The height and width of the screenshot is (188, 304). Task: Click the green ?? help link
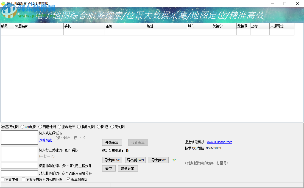point(174,160)
